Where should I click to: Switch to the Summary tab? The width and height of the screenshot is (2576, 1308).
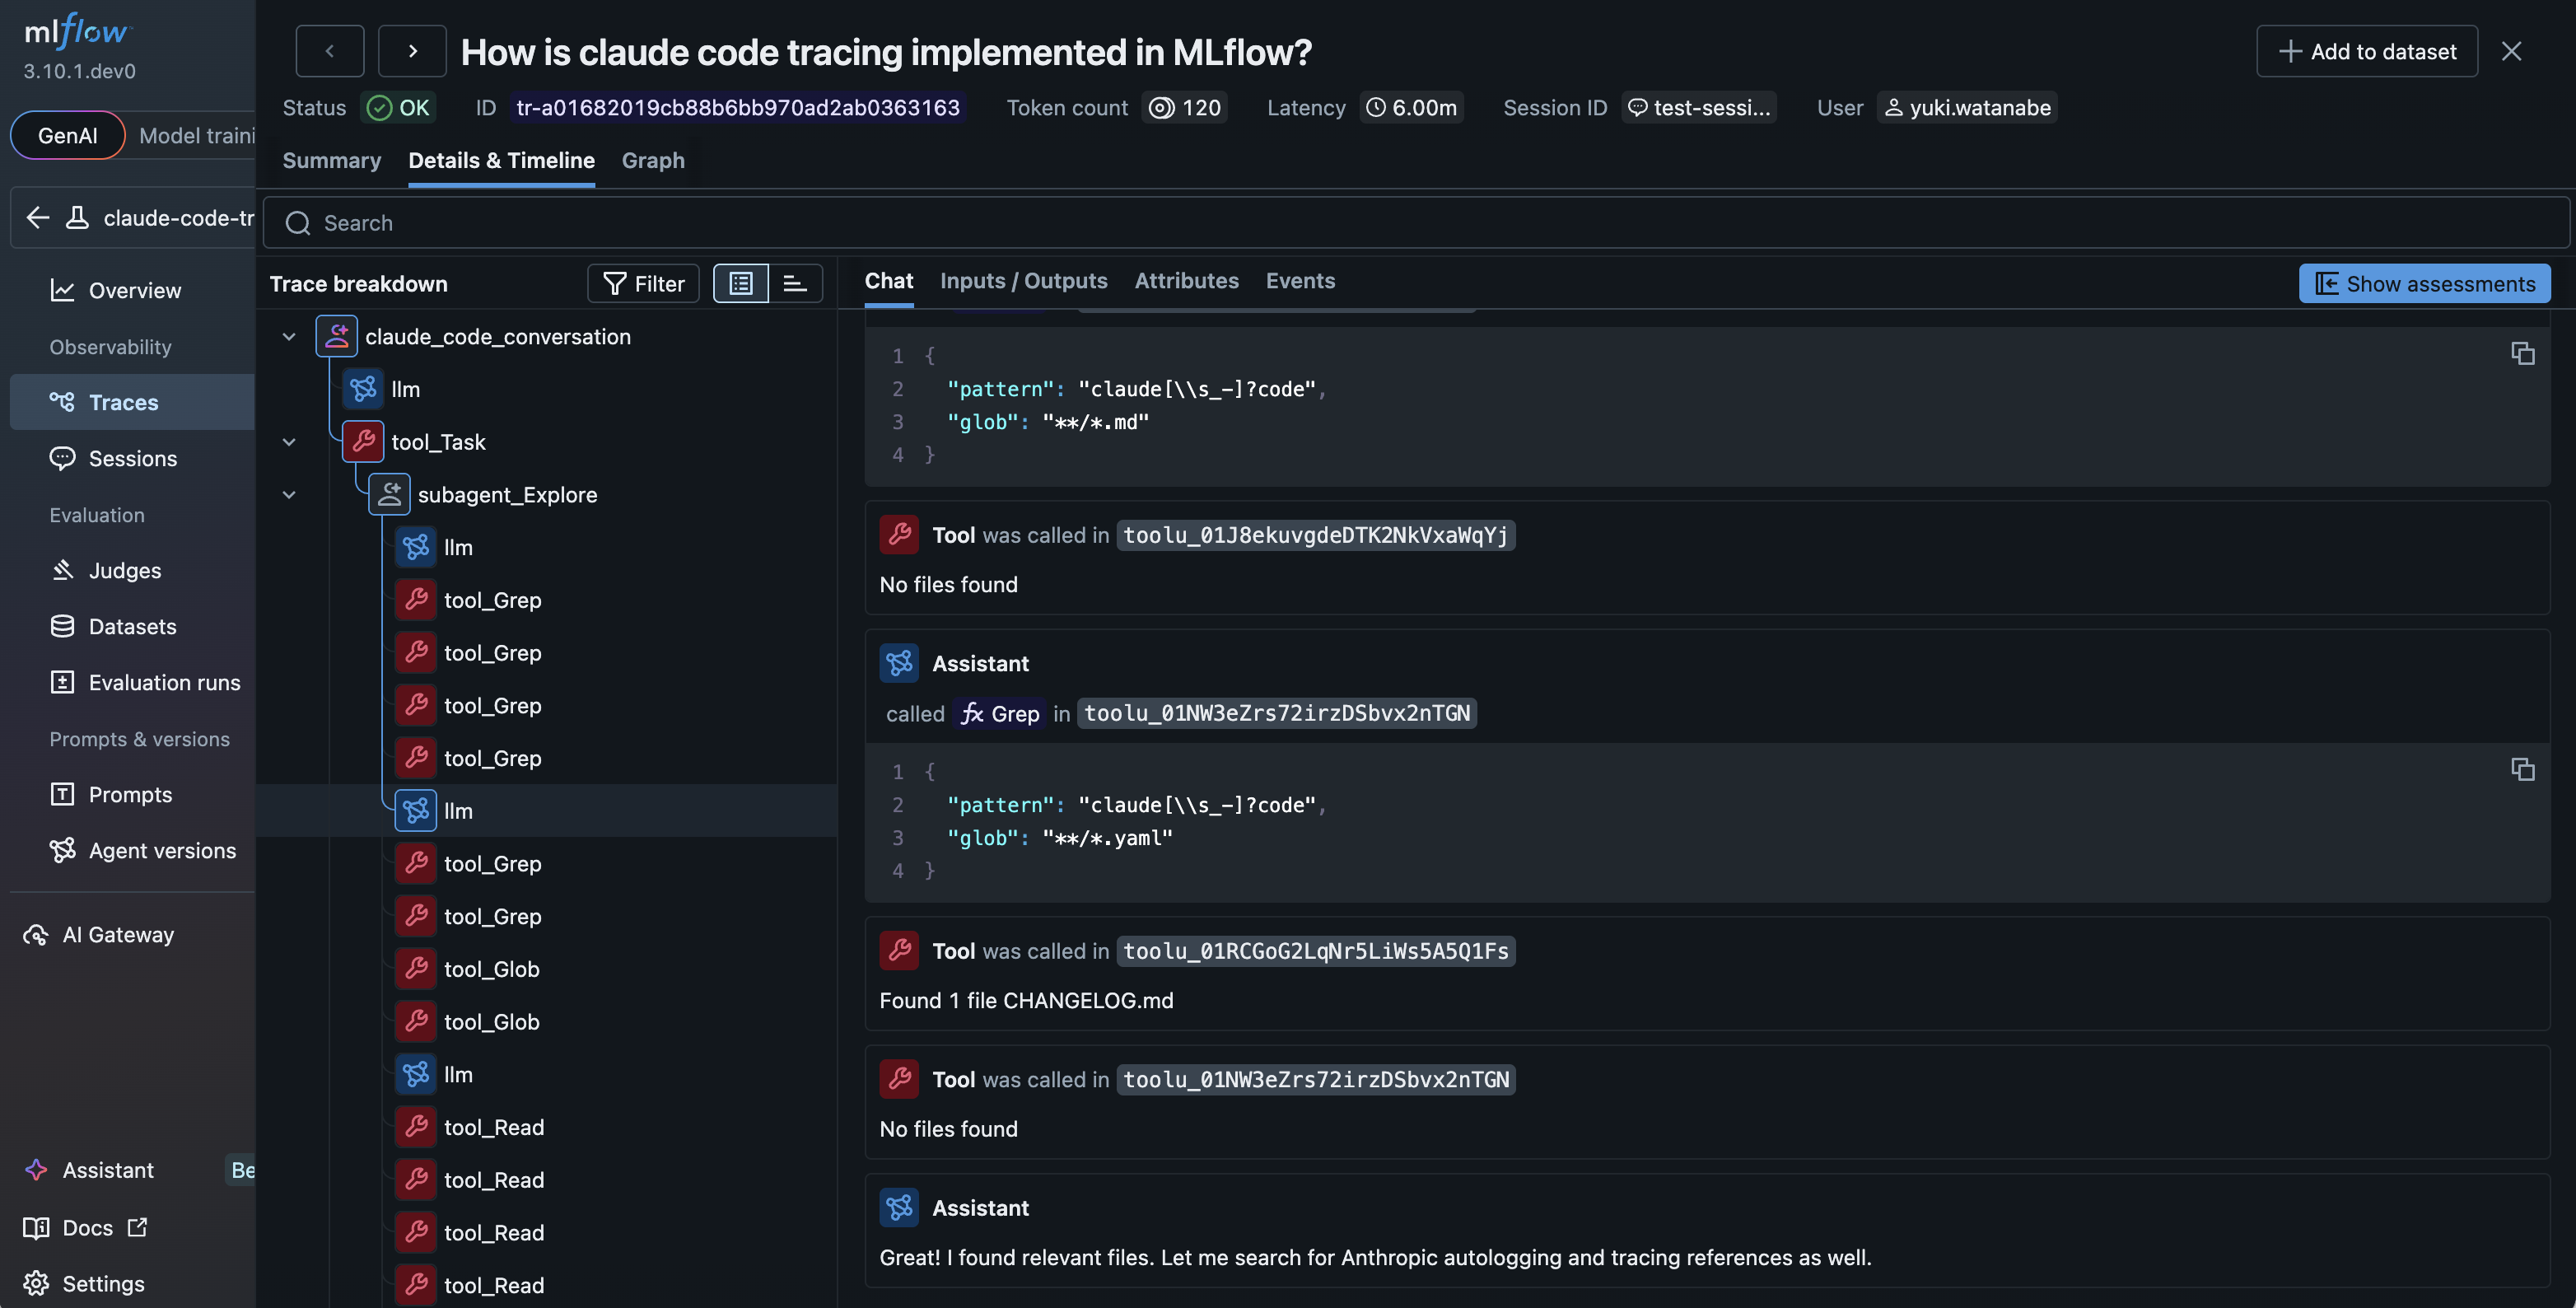point(331,160)
